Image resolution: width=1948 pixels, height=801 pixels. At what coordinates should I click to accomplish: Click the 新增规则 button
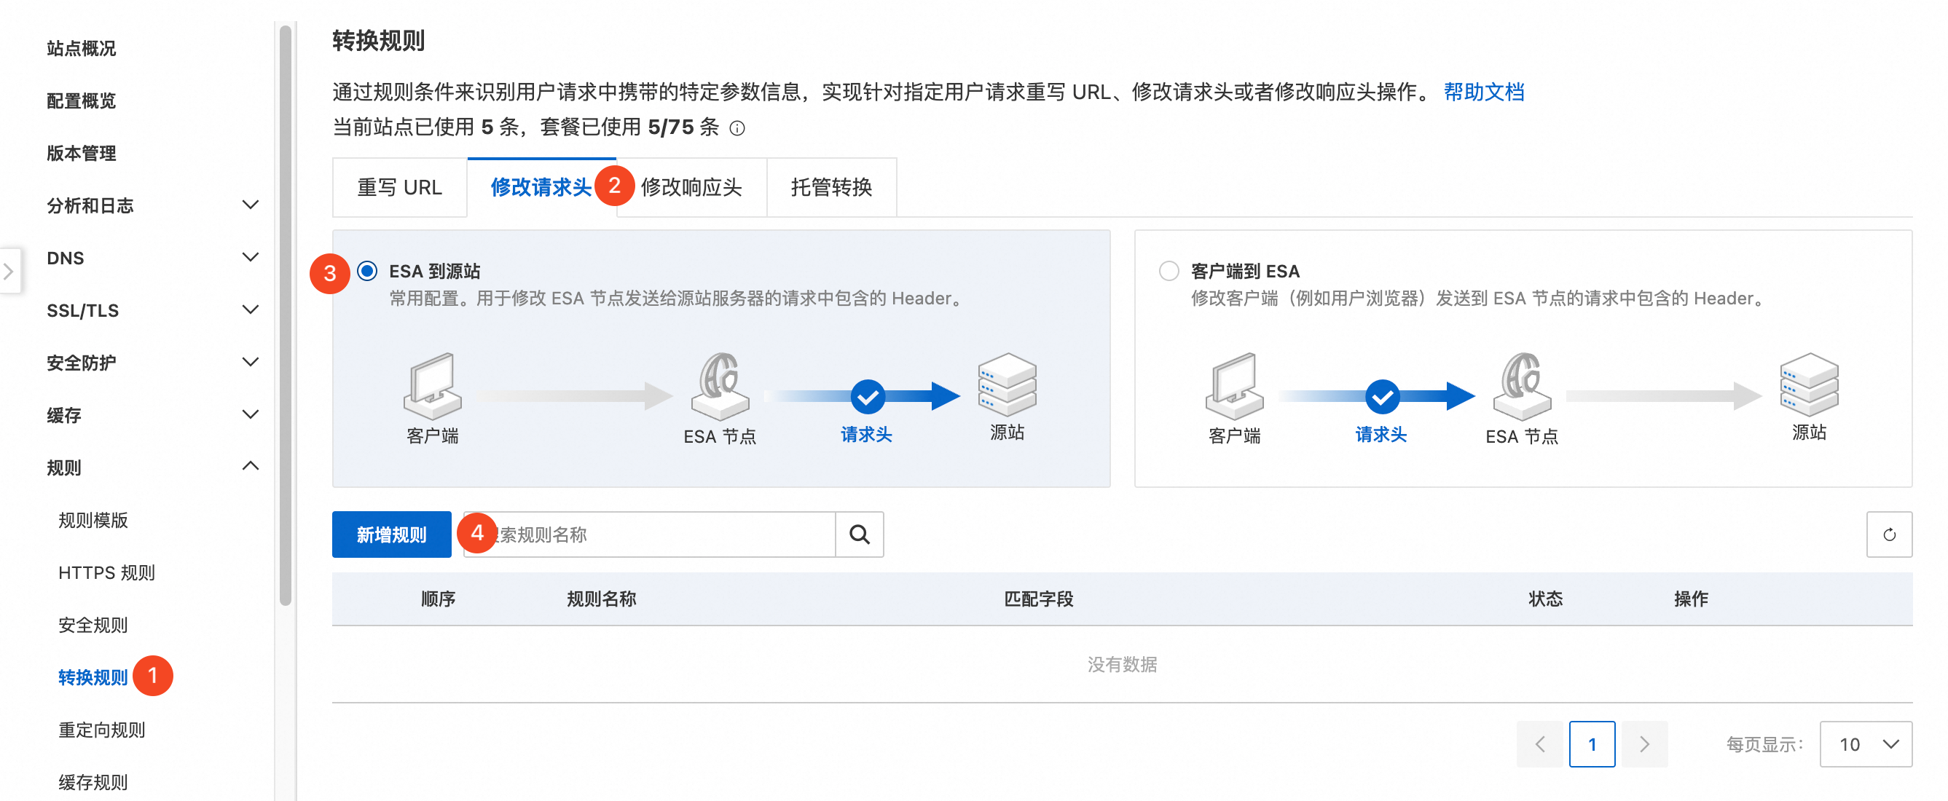click(x=391, y=534)
